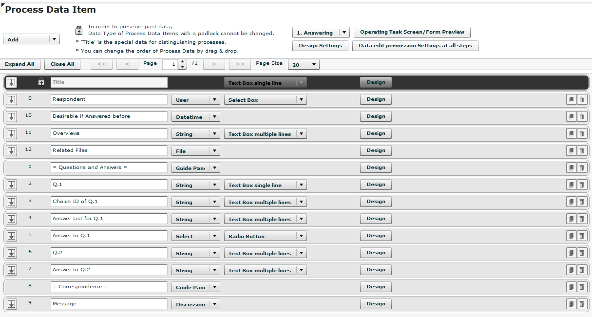Delete Answer to Q.2 using its trash icon

582,269
